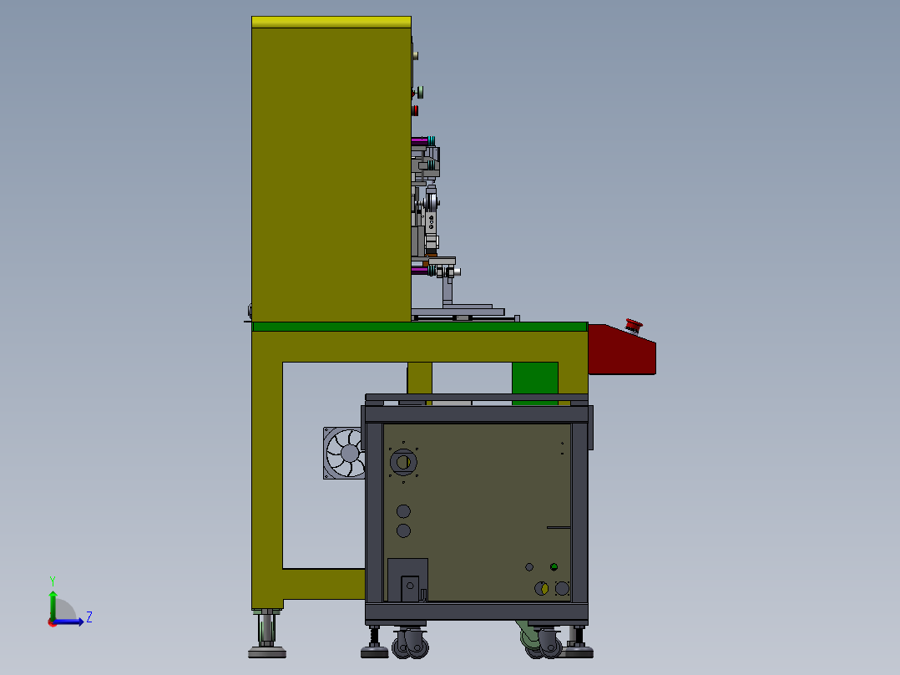Image resolution: width=900 pixels, height=675 pixels.
Task: Select the cooling fan on the cabinet side
Action: click(344, 453)
